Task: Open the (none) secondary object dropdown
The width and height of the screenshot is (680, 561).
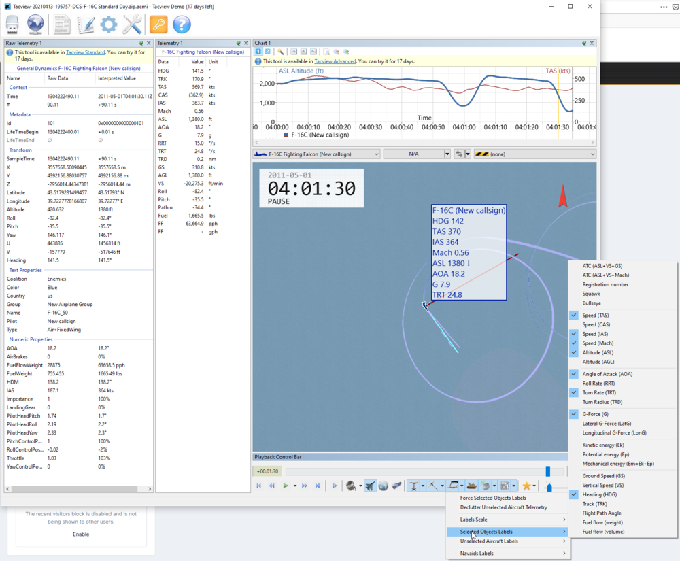Action: (534, 154)
